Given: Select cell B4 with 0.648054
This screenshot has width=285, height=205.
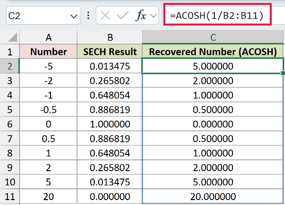Looking at the screenshot, I should [x=110, y=95].
